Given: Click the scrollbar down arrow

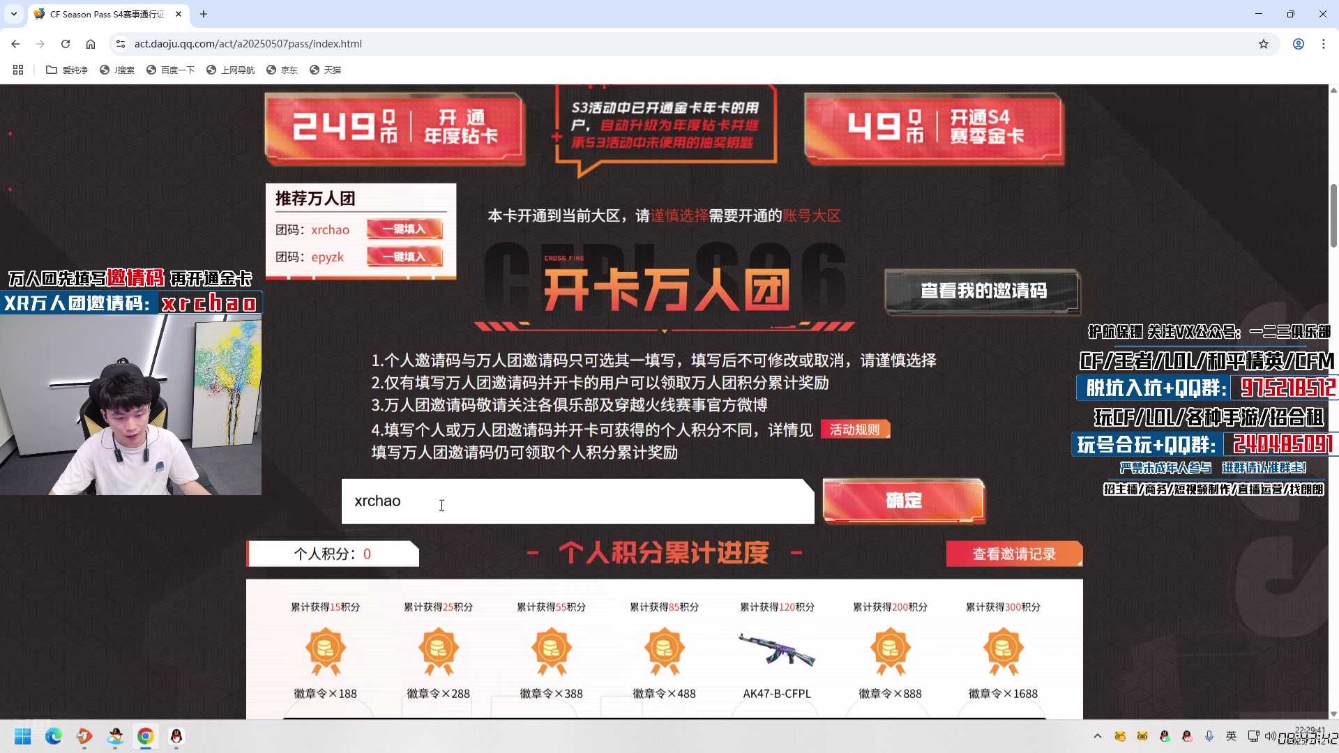Looking at the screenshot, I should (x=1333, y=714).
